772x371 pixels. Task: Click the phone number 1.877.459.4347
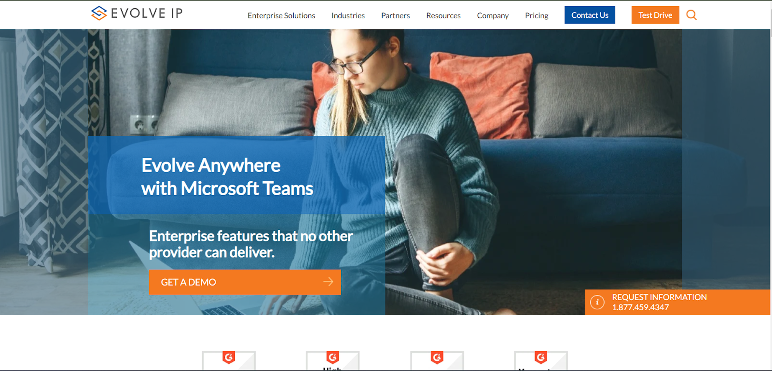[x=640, y=307]
